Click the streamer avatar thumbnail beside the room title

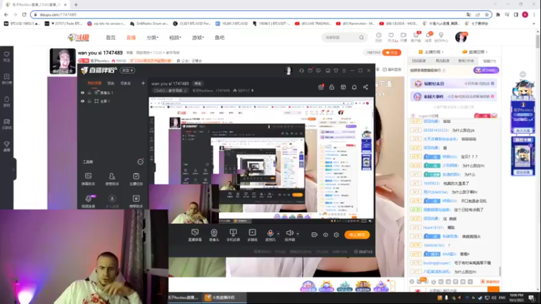[62, 61]
